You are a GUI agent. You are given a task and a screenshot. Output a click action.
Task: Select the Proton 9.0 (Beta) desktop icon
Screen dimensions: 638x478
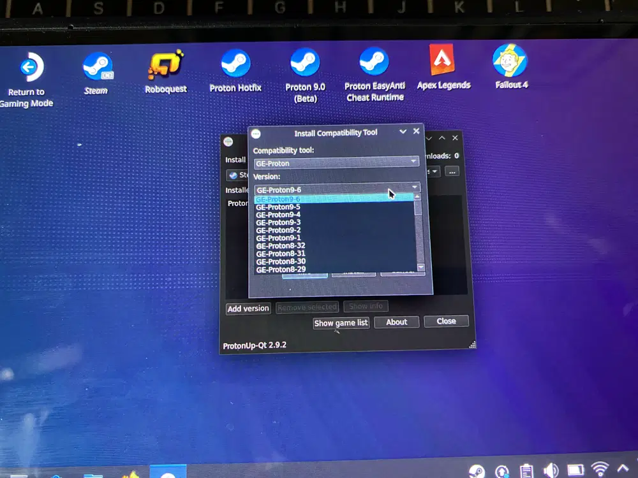click(x=305, y=75)
